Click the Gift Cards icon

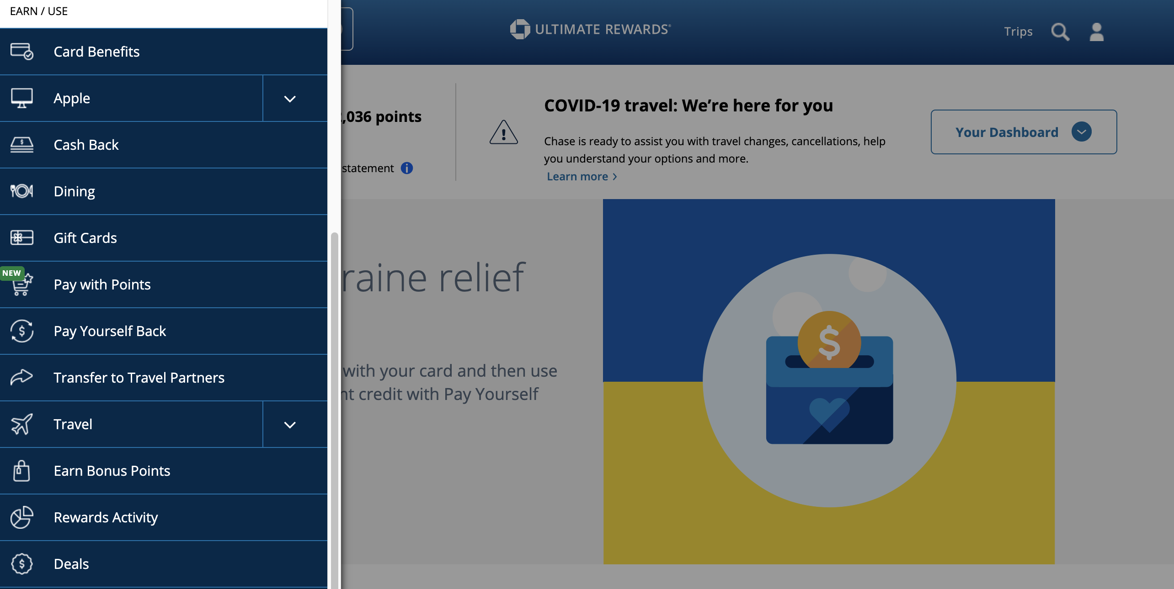click(x=21, y=237)
